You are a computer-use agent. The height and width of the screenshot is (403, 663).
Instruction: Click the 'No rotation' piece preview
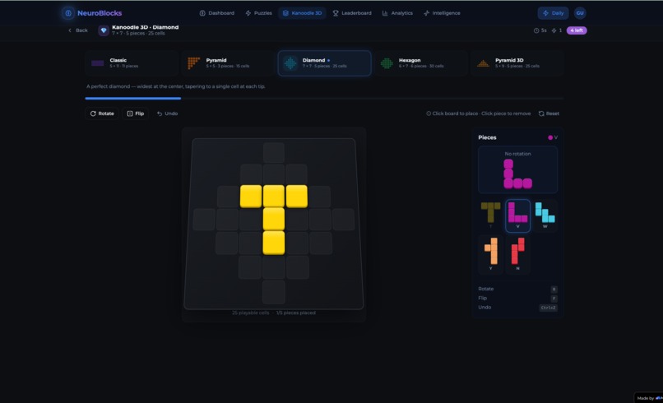pyautogui.click(x=517, y=169)
